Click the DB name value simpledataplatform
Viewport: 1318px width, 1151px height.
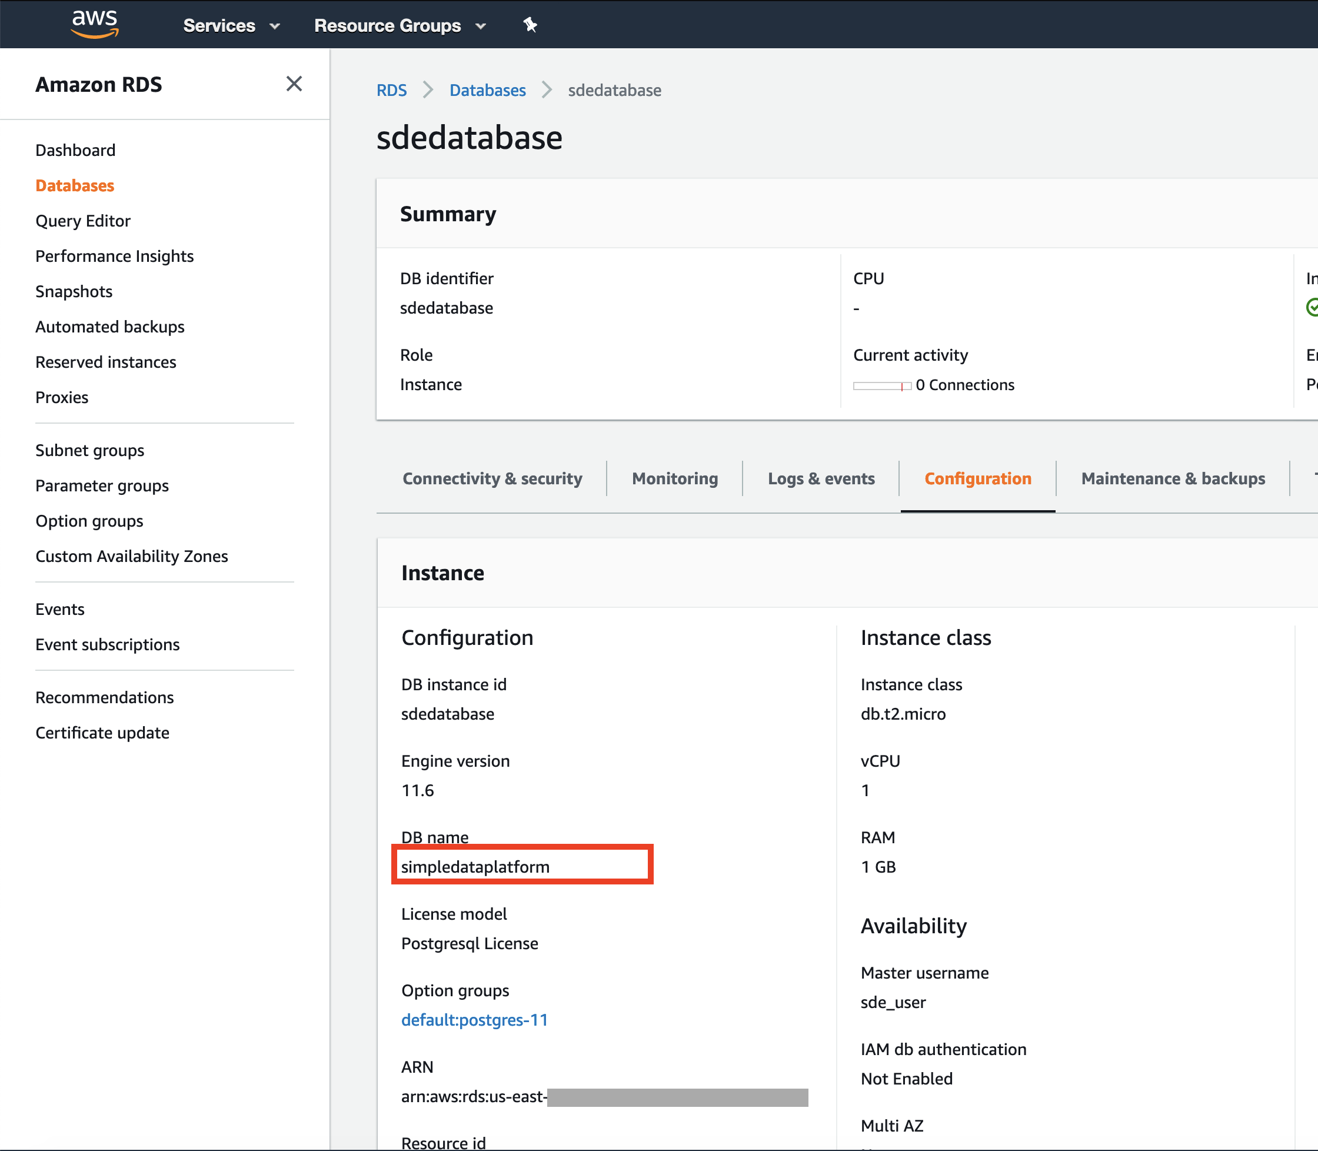coord(475,867)
